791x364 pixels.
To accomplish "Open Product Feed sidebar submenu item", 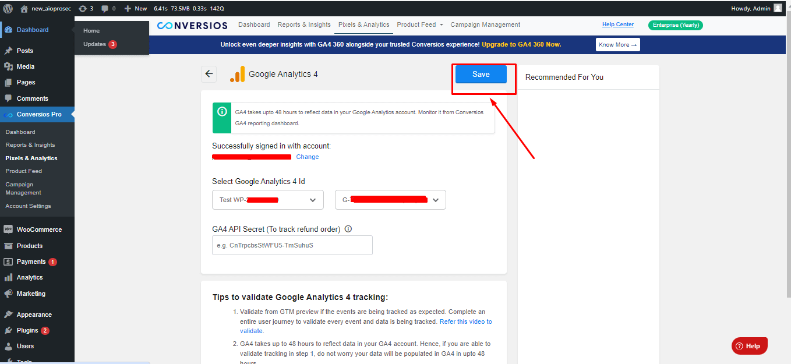I will (x=24, y=171).
